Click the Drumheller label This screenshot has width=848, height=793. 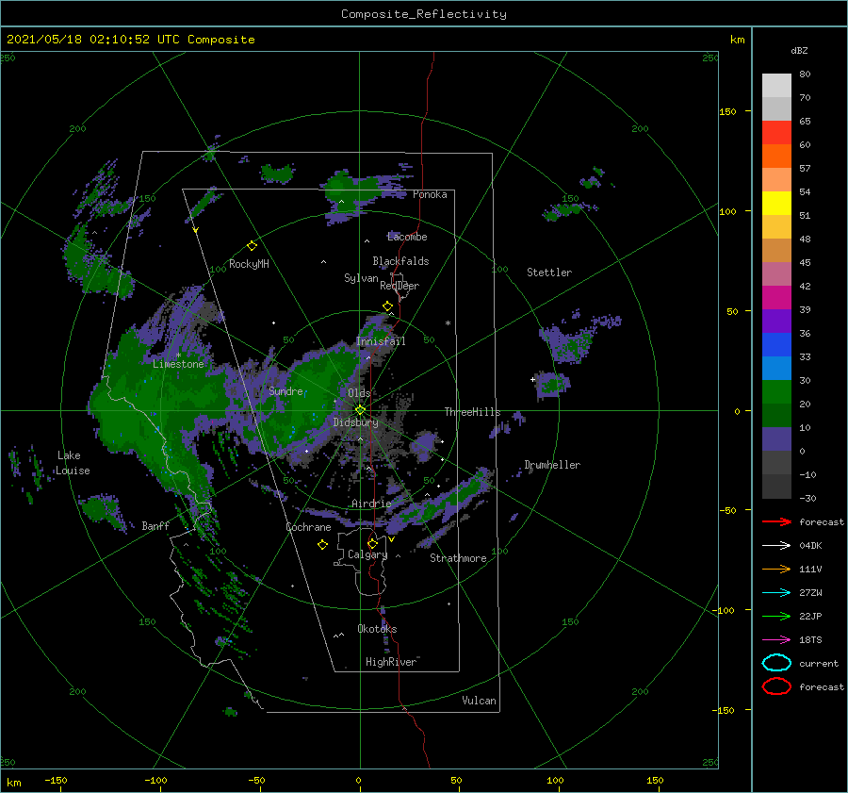click(x=552, y=465)
